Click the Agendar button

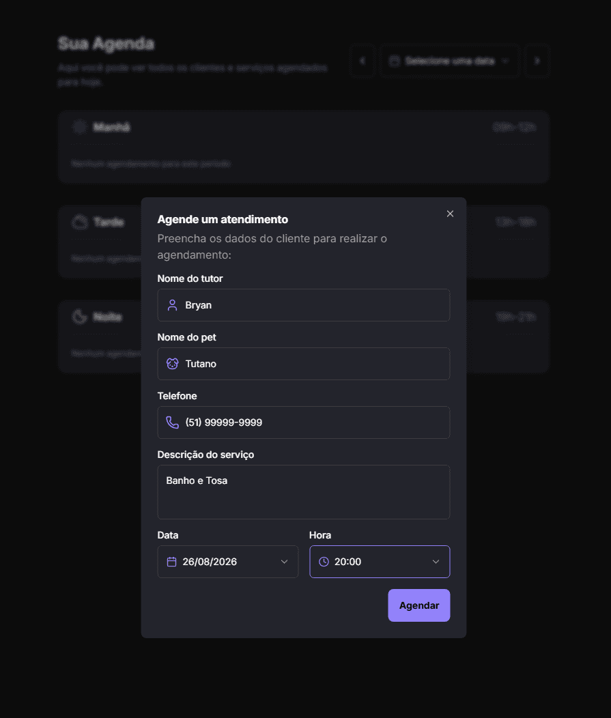(419, 605)
